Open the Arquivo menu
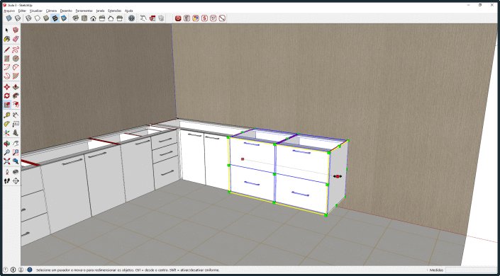 (x=9, y=11)
